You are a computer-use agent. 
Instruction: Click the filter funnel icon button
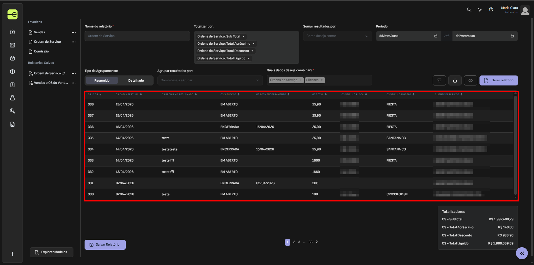(439, 80)
